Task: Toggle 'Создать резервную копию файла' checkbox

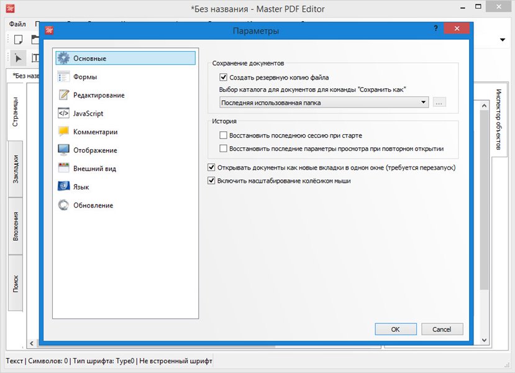Action: [x=224, y=78]
